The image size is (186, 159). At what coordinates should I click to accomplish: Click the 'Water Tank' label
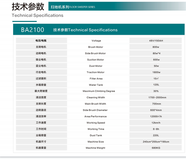(x=96, y=85)
